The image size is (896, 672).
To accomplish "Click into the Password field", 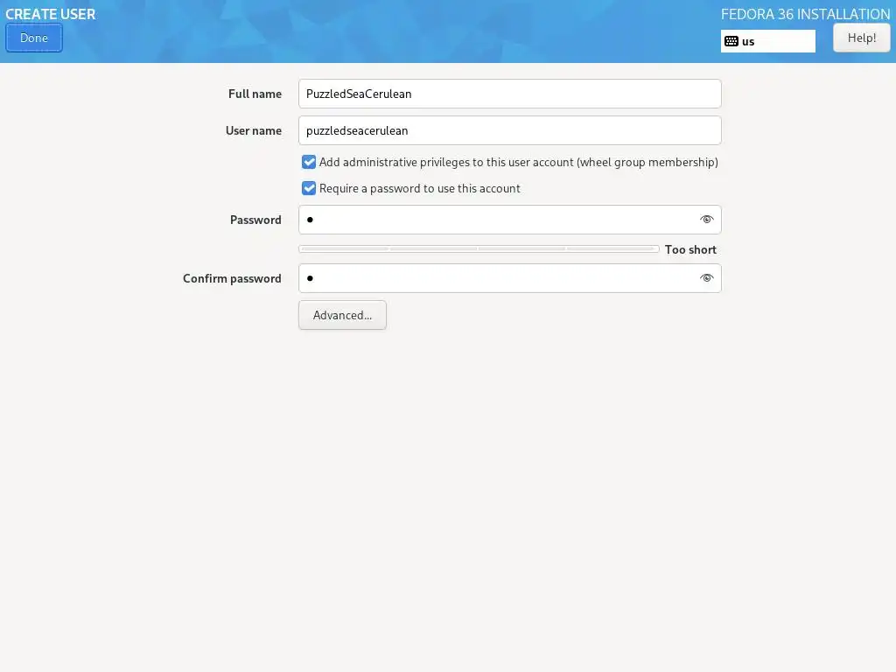I will (510, 220).
